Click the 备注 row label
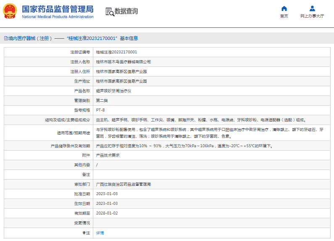The width and height of the screenshot is (334, 241). [x=86, y=175]
